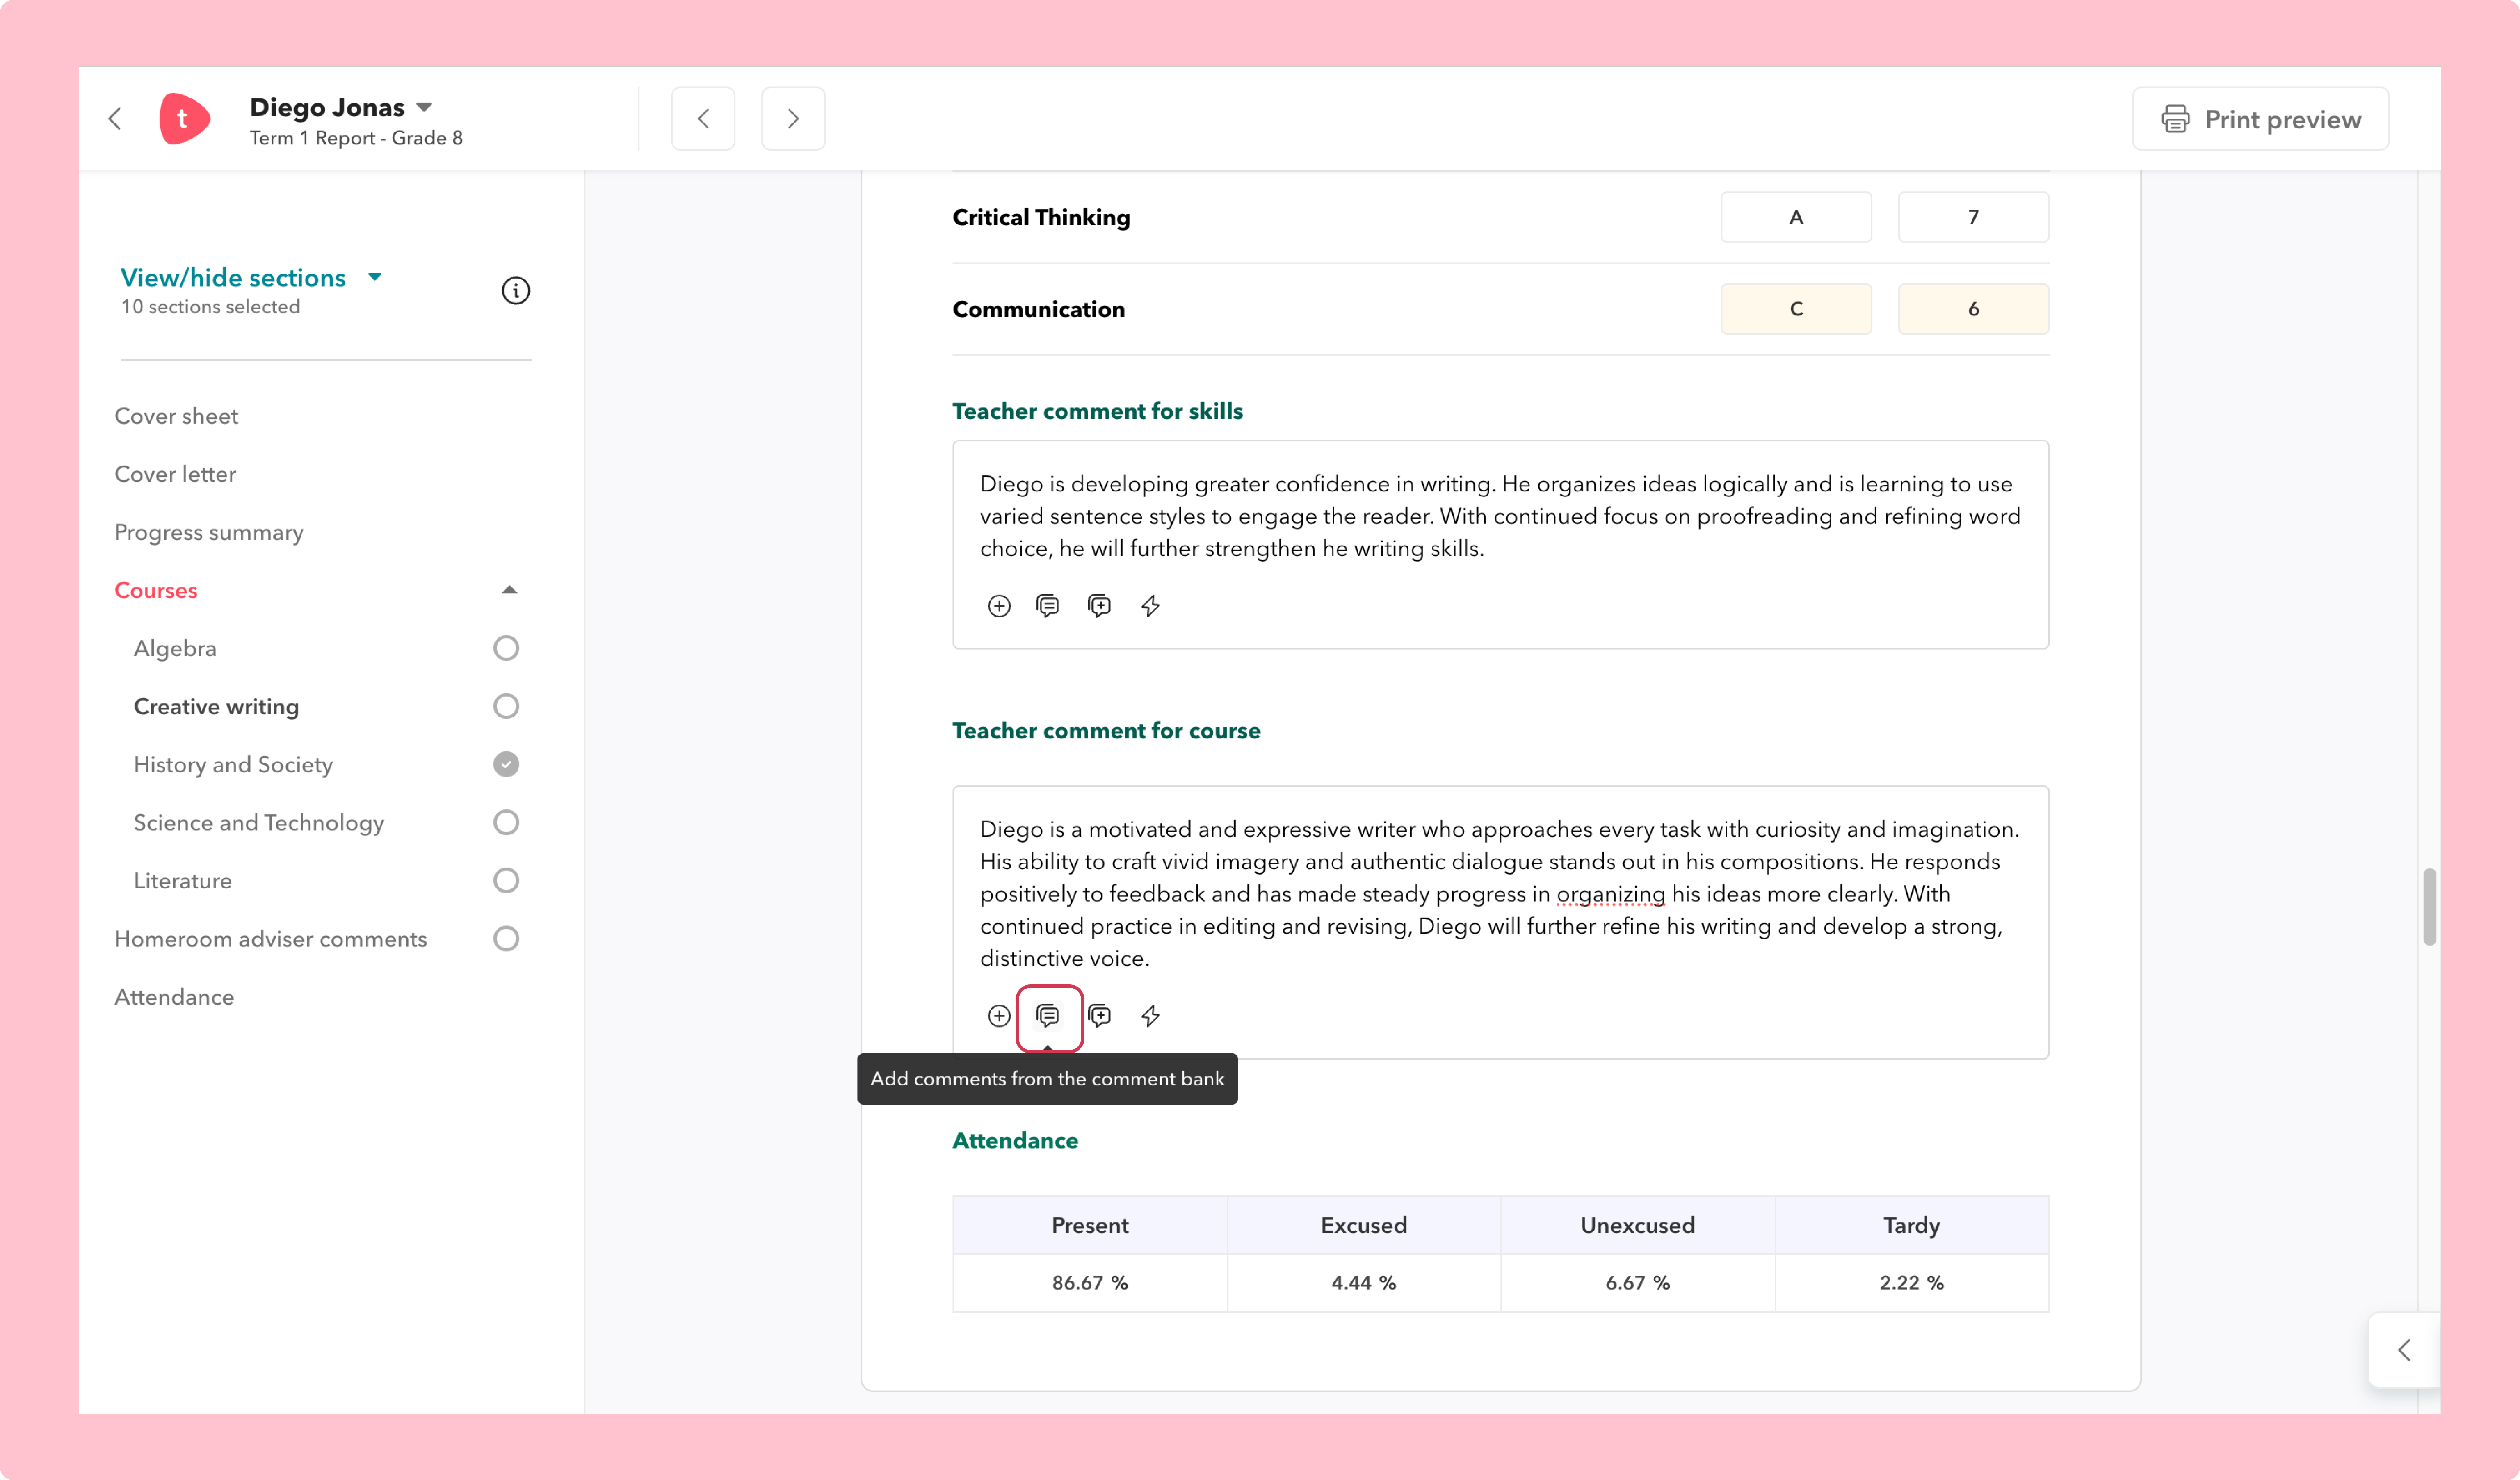Screen dimensions: 2520x1480
Task: Go to the next student report
Action: tap(793, 119)
